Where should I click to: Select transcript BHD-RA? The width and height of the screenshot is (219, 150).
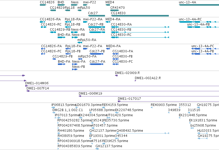coord(62,37)
